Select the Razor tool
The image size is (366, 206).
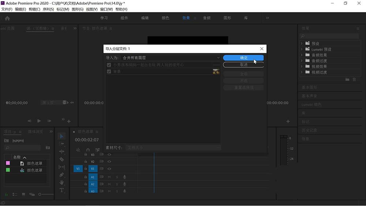61,159
